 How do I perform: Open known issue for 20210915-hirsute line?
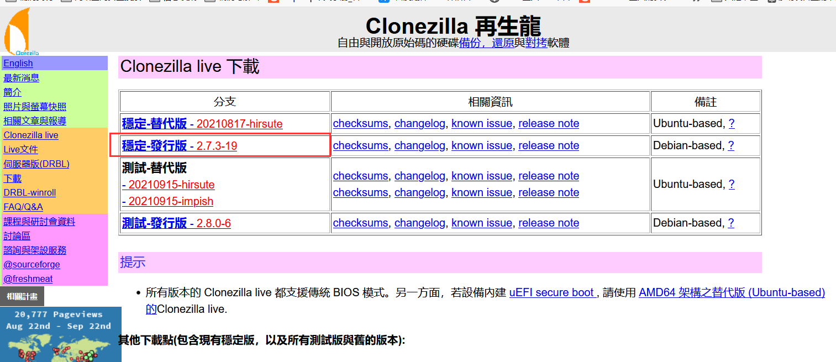click(x=482, y=176)
